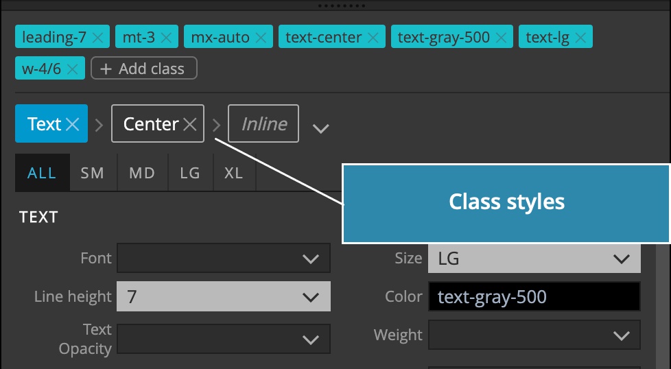Remove the text-lg class tag

pos(580,38)
